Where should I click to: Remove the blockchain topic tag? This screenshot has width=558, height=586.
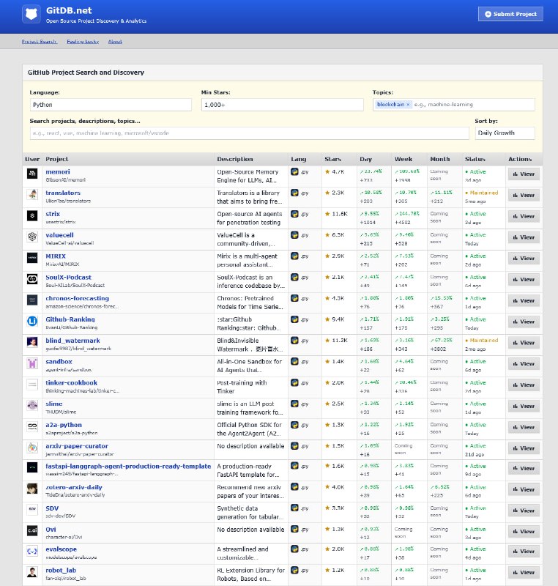[408, 105]
